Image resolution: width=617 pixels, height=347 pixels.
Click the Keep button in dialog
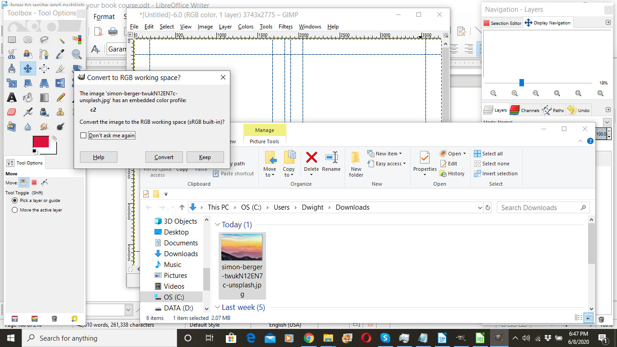[x=205, y=157]
